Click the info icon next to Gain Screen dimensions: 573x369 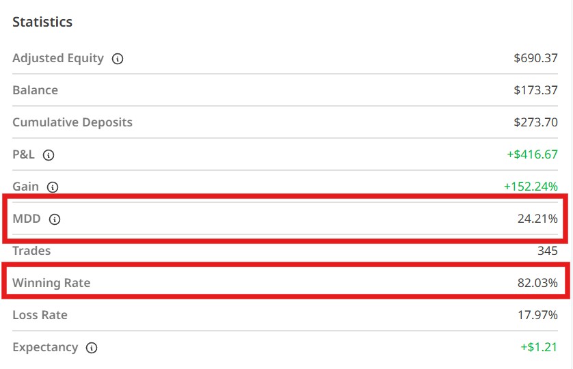(53, 187)
